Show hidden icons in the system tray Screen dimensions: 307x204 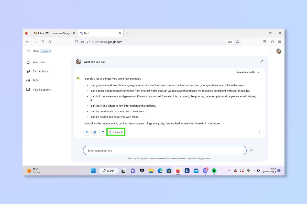tap(228, 171)
